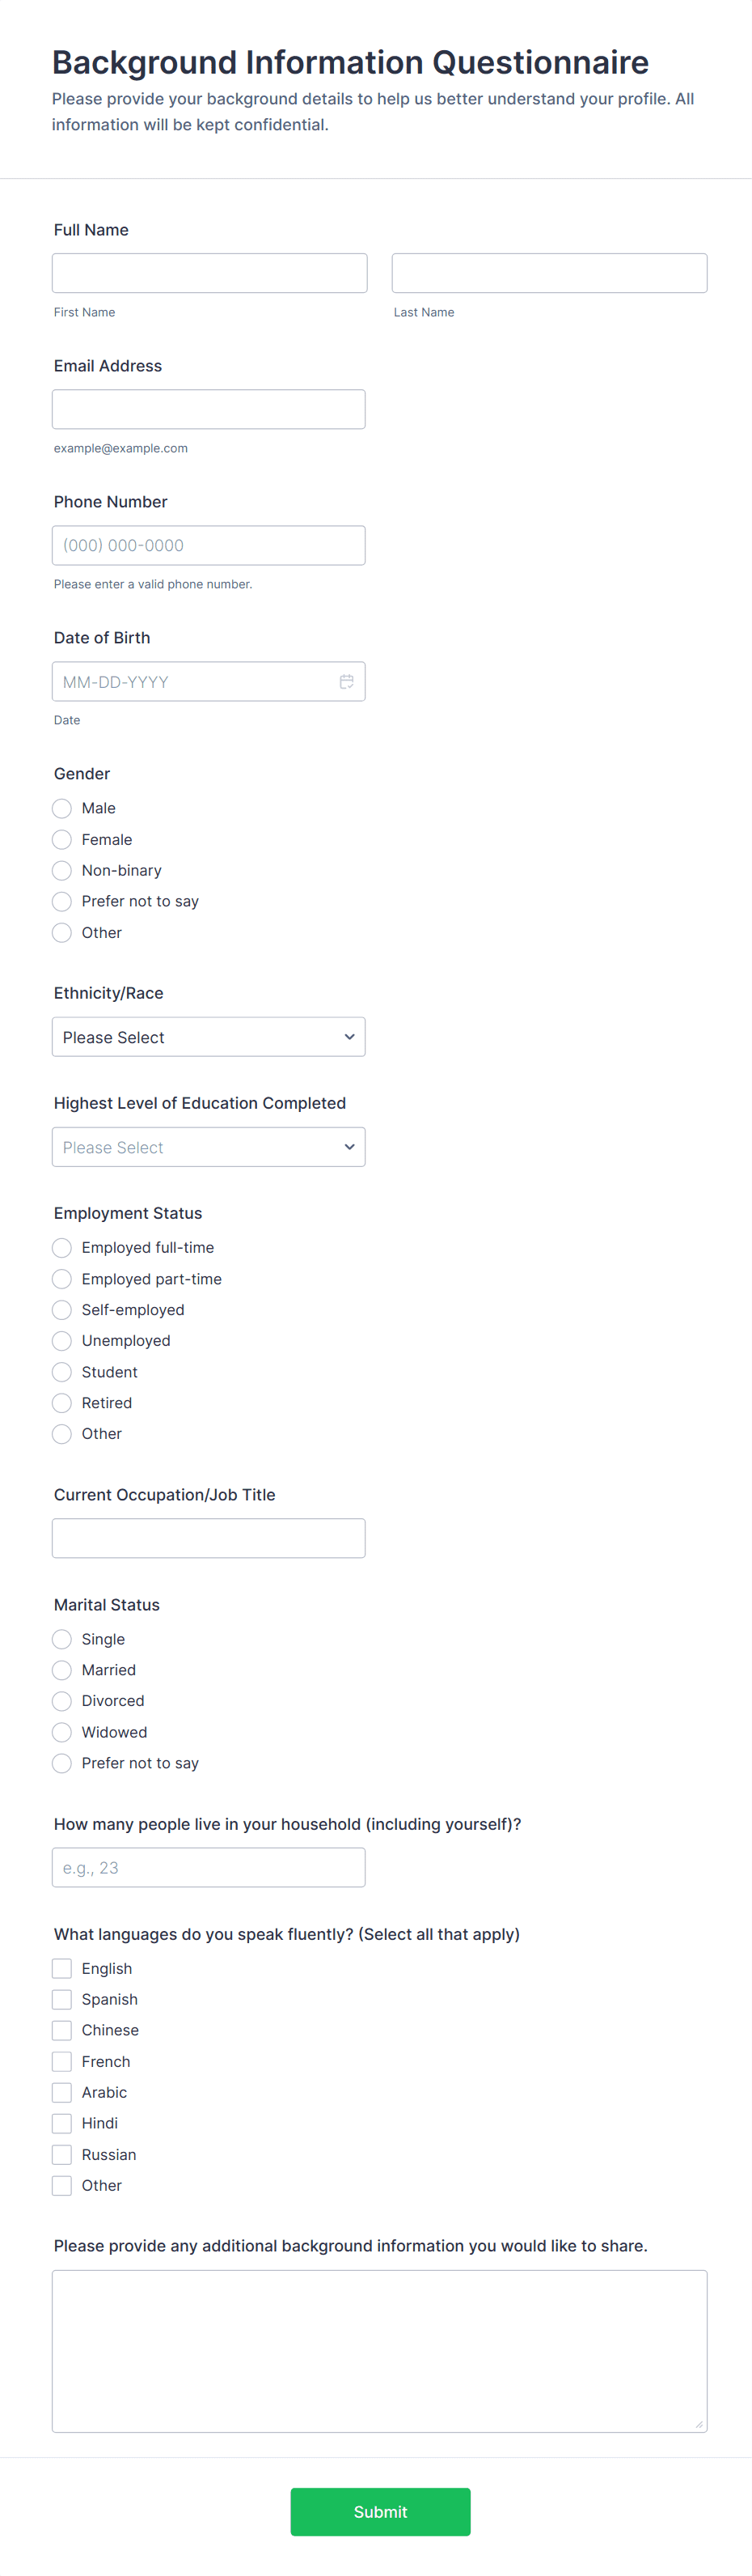This screenshot has height=2576, width=752.
Task: Select the Student employment status
Action: [x=62, y=1372]
